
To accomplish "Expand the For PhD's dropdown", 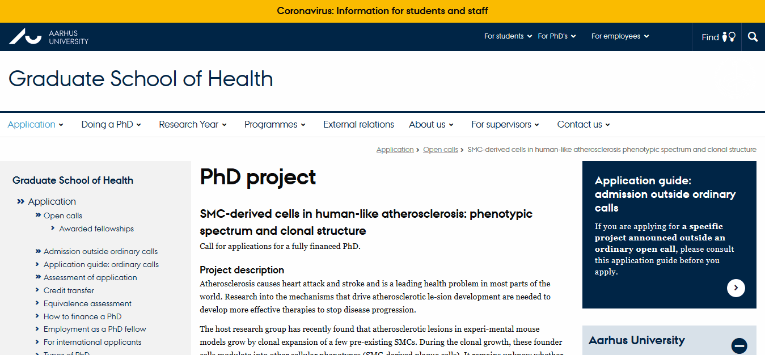I will click(556, 36).
